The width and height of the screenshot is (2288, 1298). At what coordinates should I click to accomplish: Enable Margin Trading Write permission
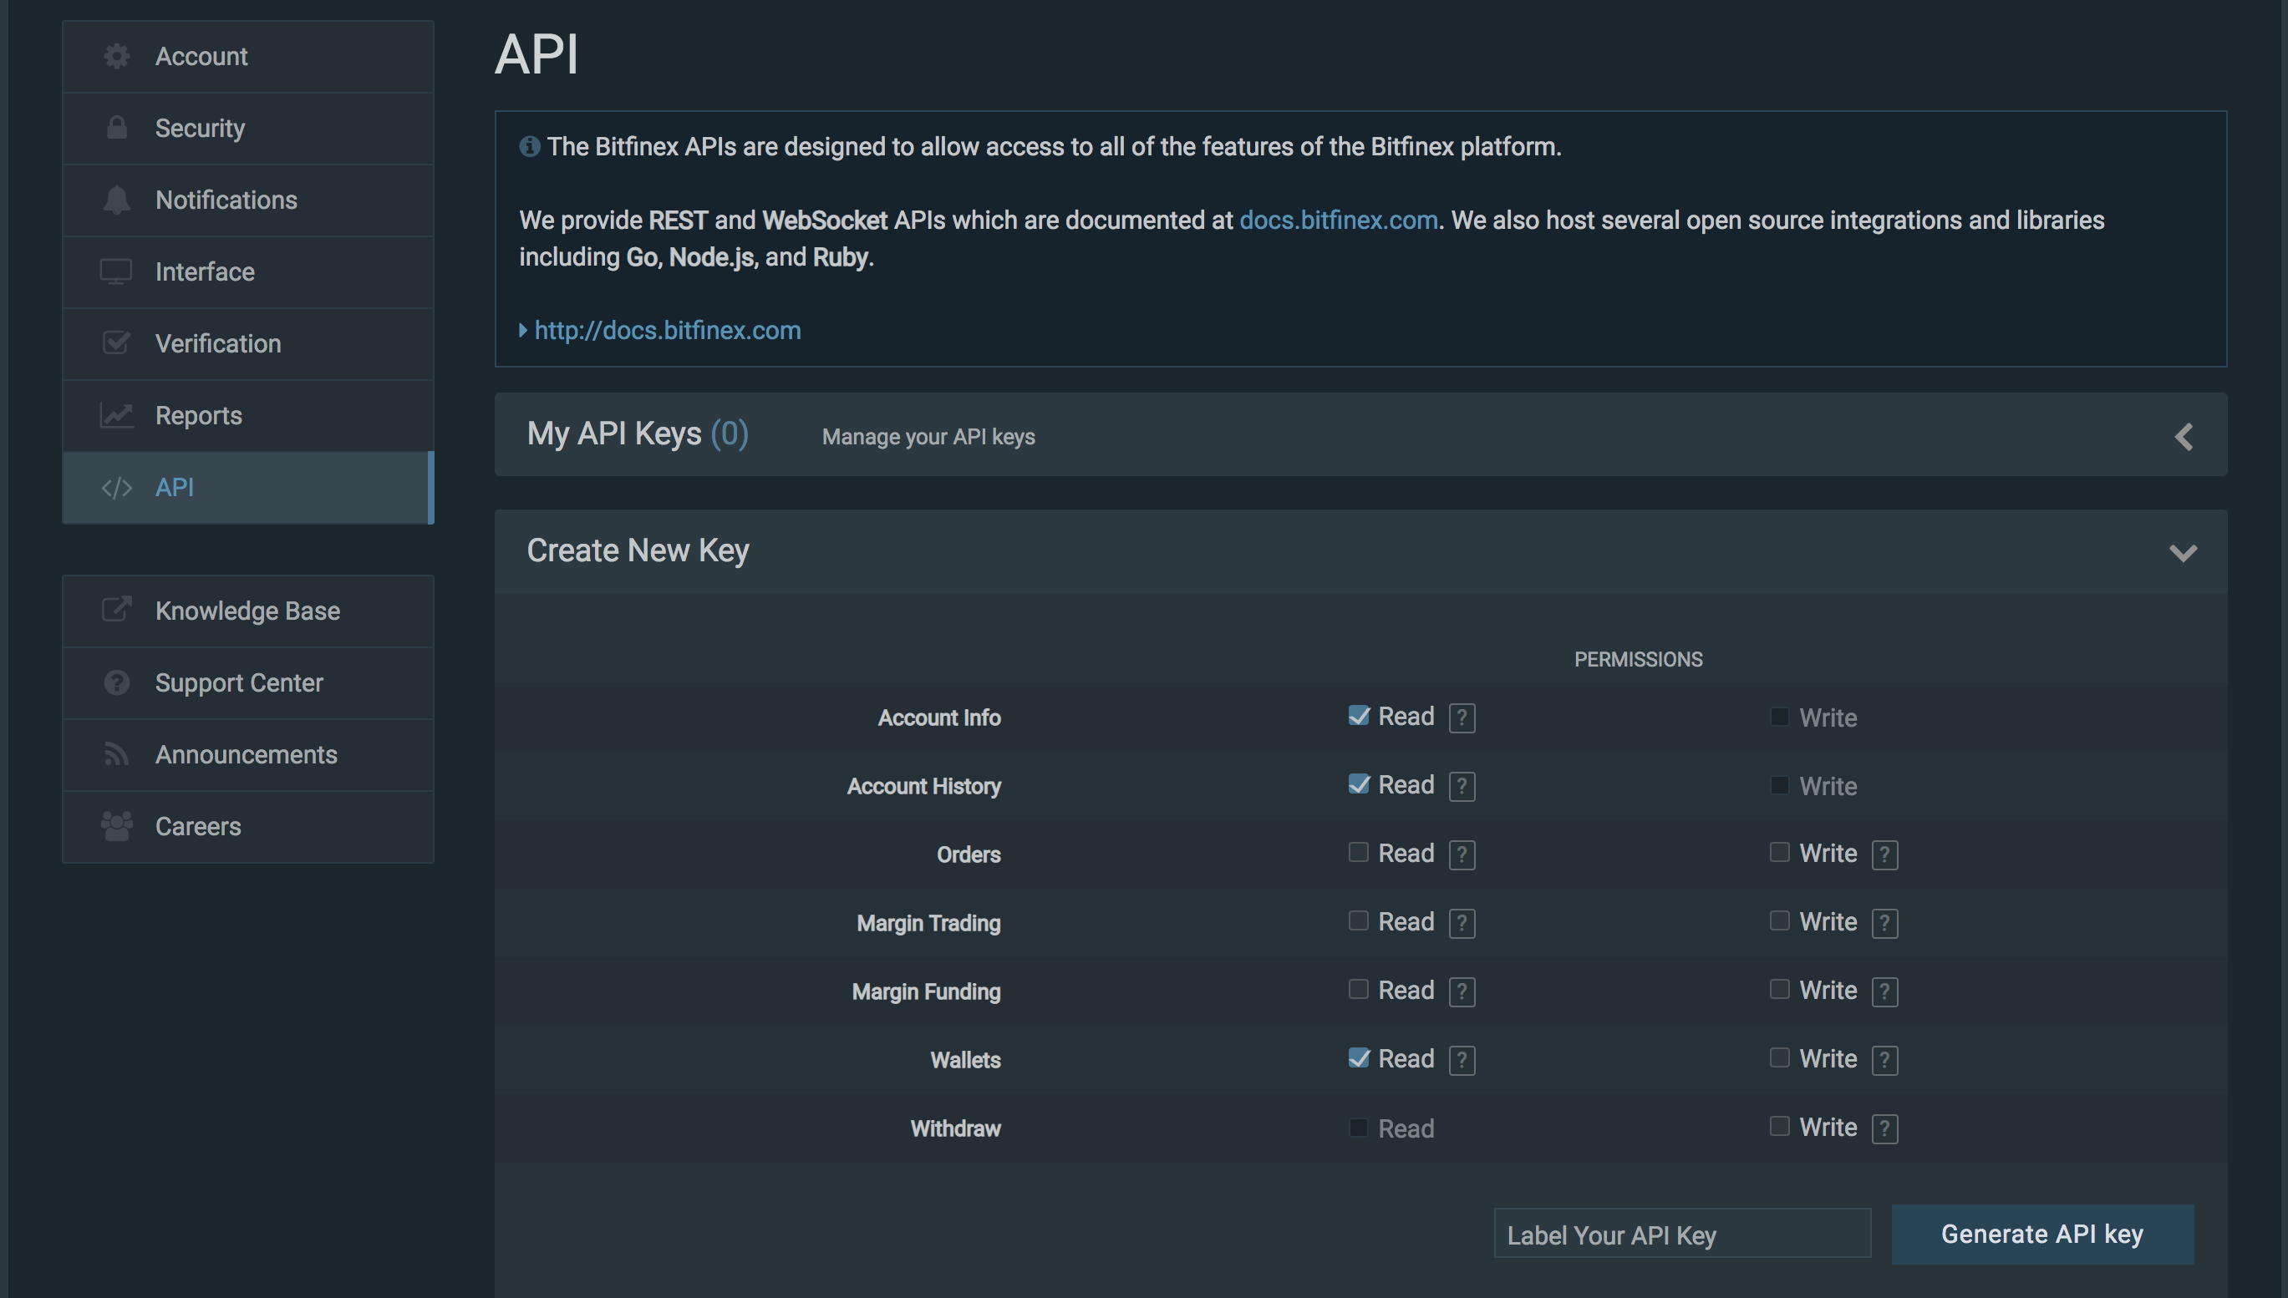tap(1779, 921)
